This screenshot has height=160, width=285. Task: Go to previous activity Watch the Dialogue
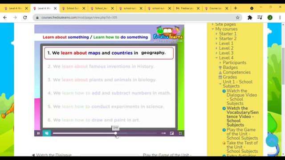(x=52, y=155)
